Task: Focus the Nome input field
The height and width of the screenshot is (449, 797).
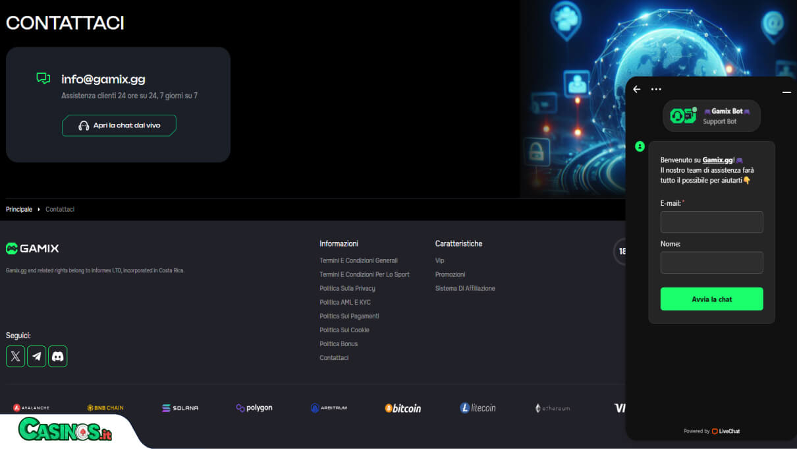Action: pos(712,262)
